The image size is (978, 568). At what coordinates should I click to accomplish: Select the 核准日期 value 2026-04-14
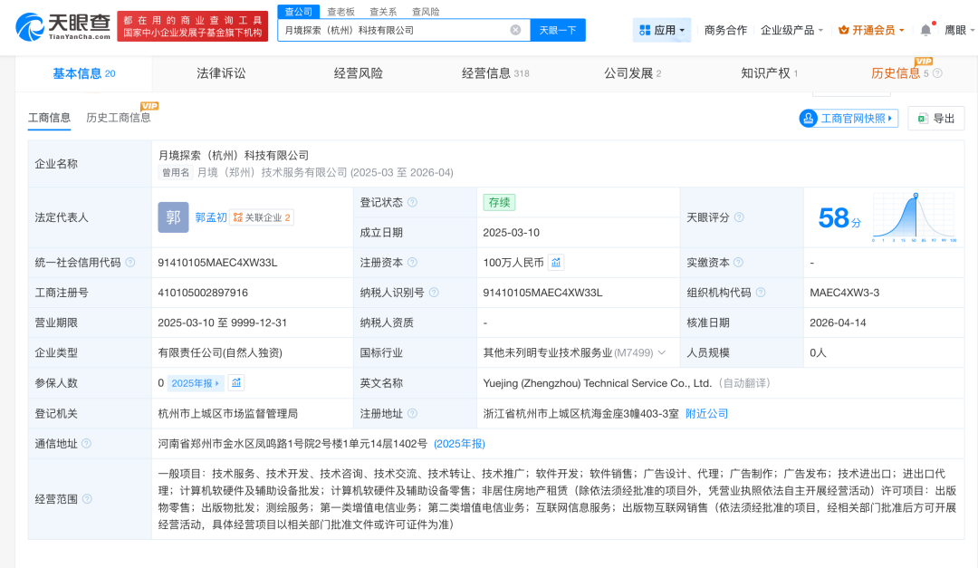[x=838, y=323]
